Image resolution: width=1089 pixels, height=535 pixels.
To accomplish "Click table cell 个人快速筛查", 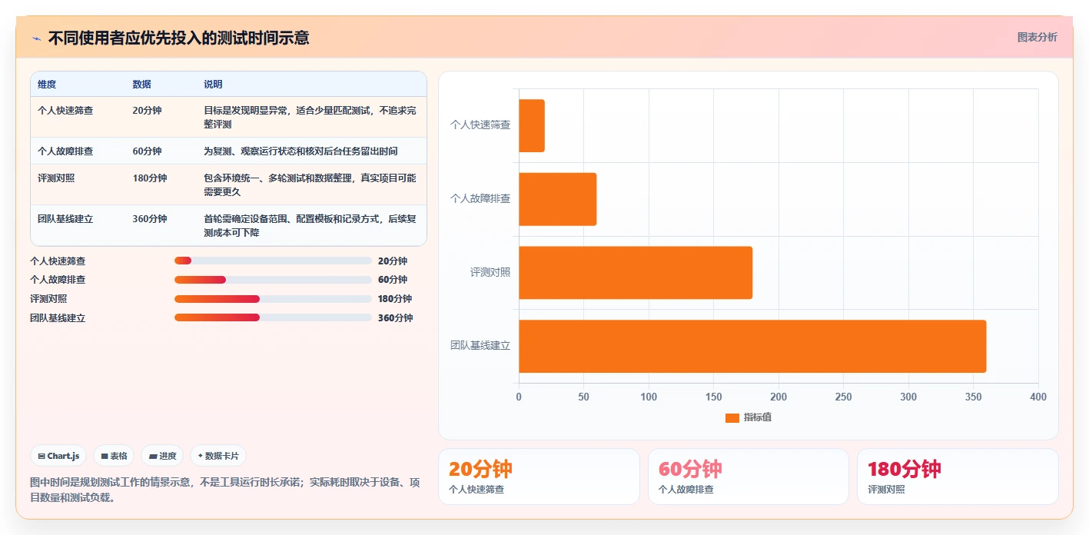I will tap(65, 111).
